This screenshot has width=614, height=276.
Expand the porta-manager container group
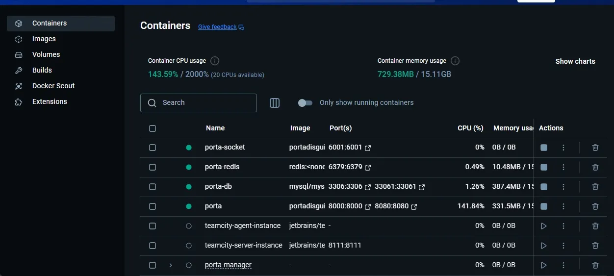click(171, 265)
